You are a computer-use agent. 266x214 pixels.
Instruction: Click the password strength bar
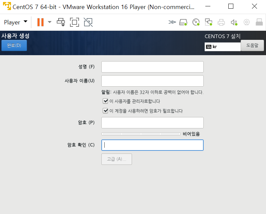pyautogui.click(x=141, y=134)
